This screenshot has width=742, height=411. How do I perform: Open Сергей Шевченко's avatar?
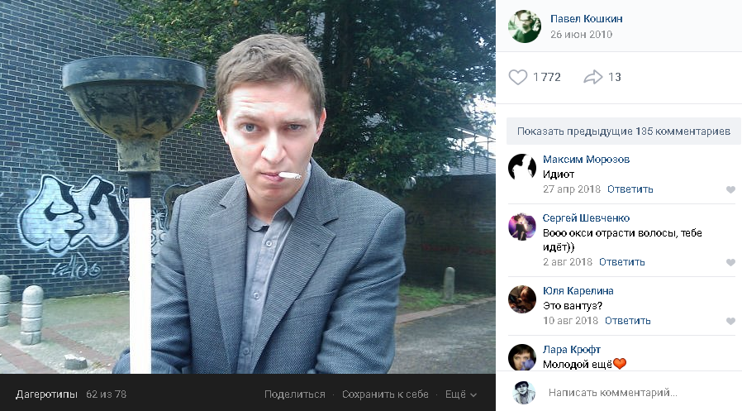click(522, 227)
